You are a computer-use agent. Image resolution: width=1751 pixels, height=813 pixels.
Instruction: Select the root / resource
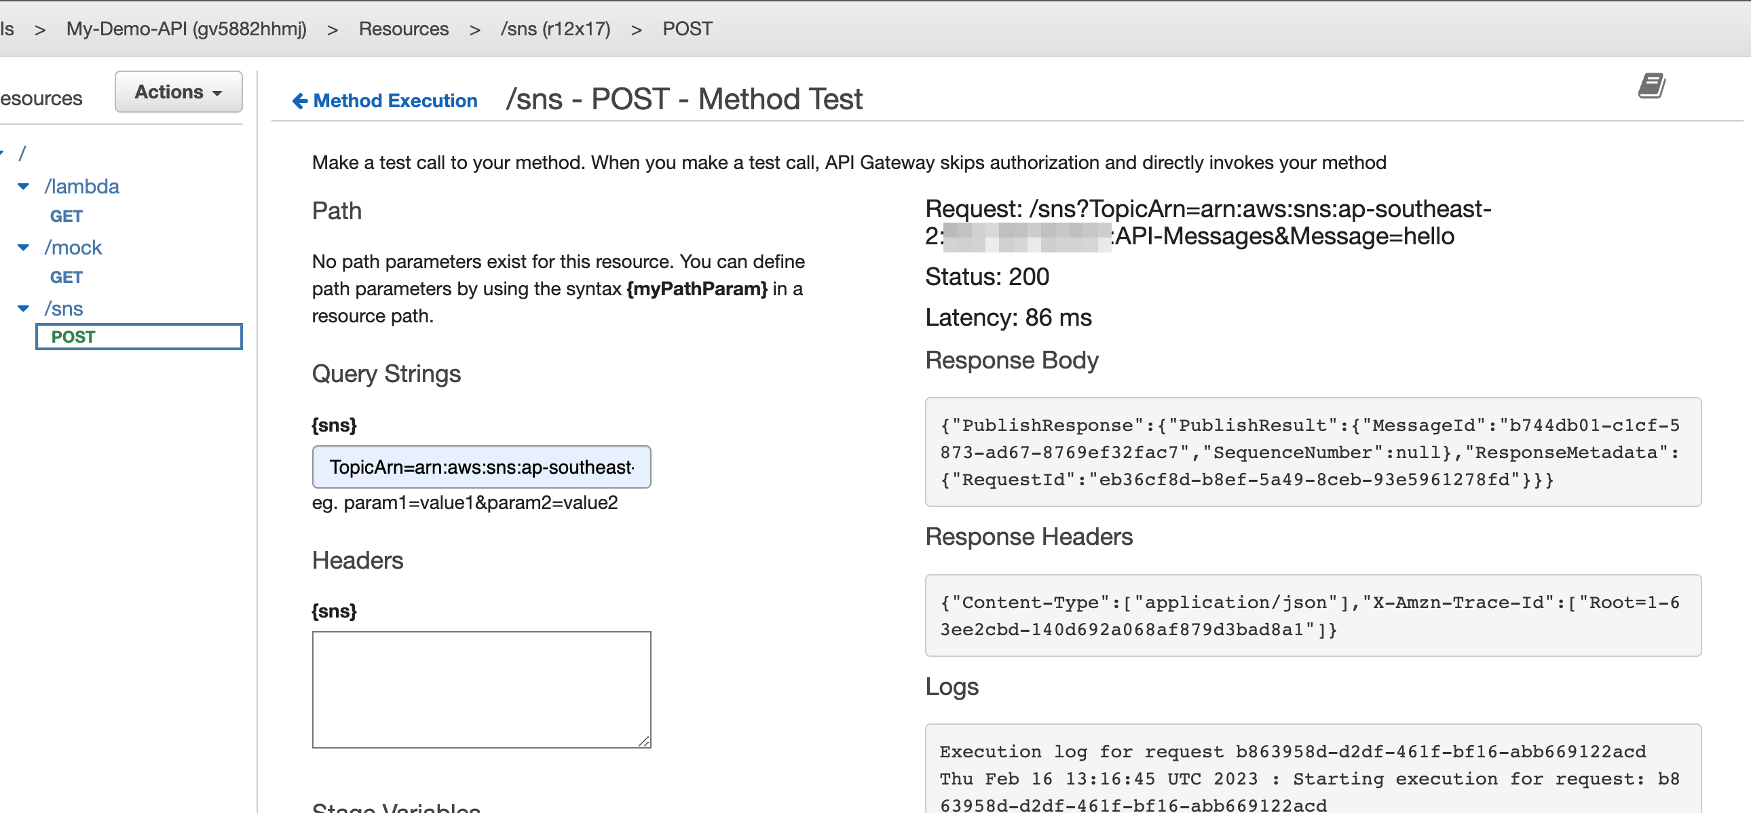(x=22, y=153)
